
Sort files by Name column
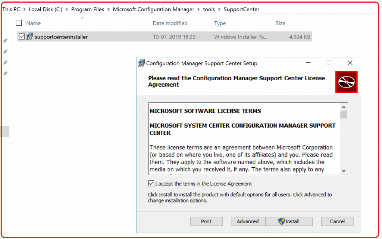click(33, 23)
